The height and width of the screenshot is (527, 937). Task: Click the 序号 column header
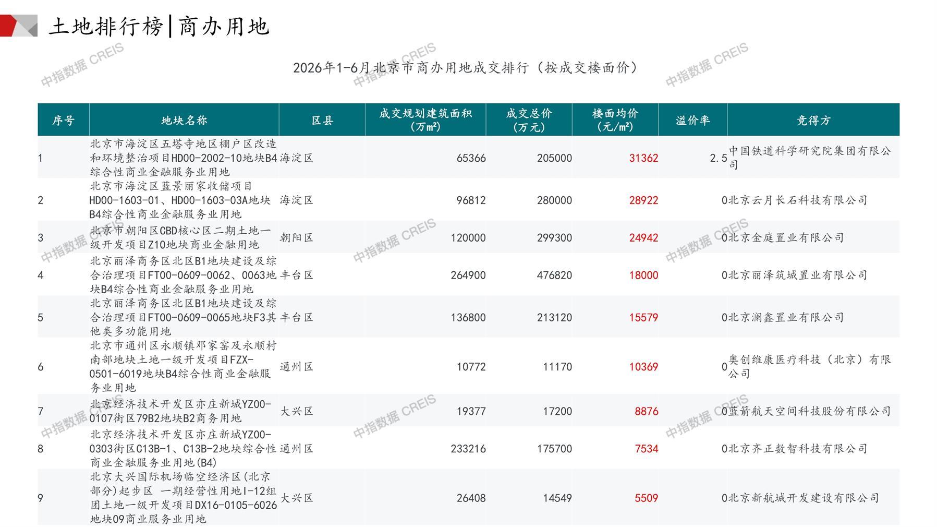coord(64,121)
